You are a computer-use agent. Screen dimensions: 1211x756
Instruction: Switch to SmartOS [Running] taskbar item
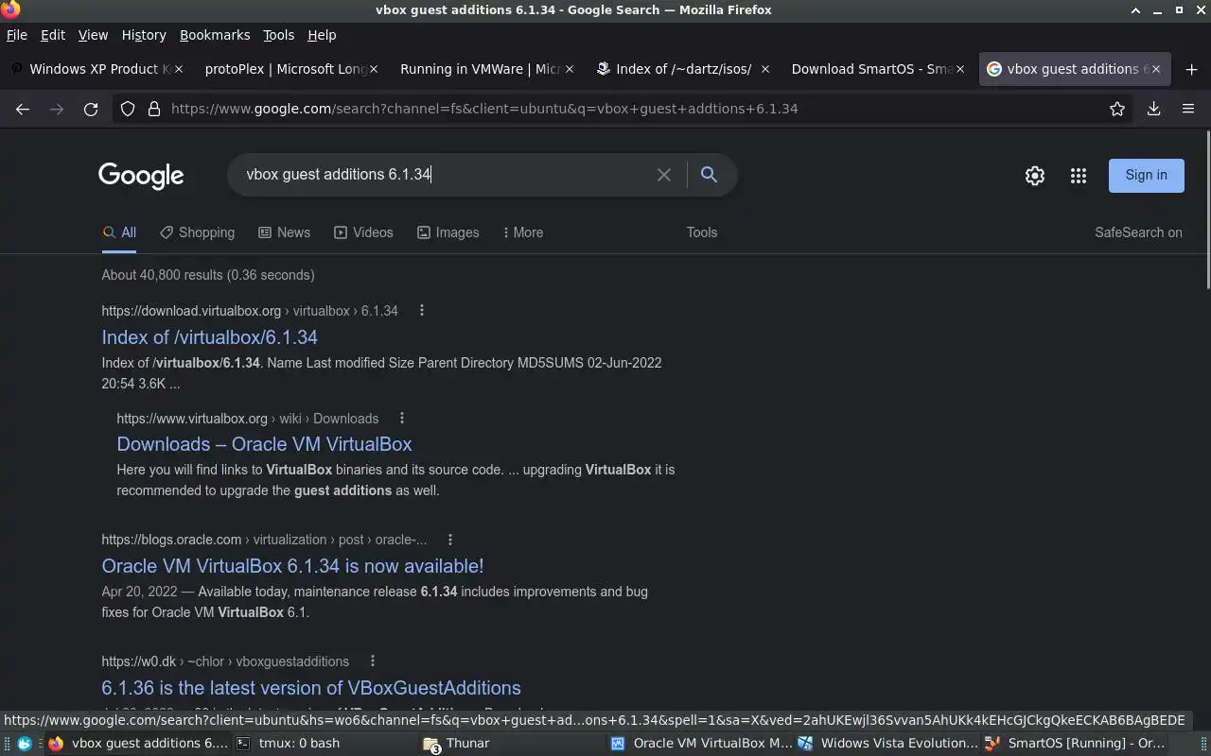point(1076,744)
